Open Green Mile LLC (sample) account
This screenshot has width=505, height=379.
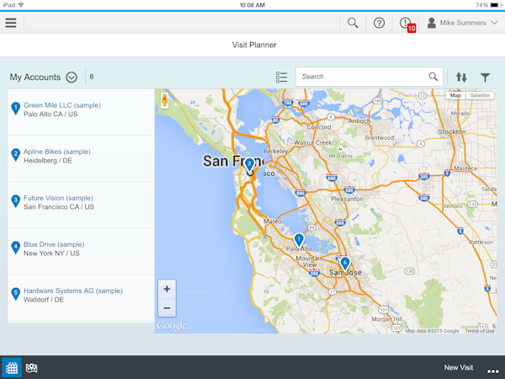coord(62,105)
